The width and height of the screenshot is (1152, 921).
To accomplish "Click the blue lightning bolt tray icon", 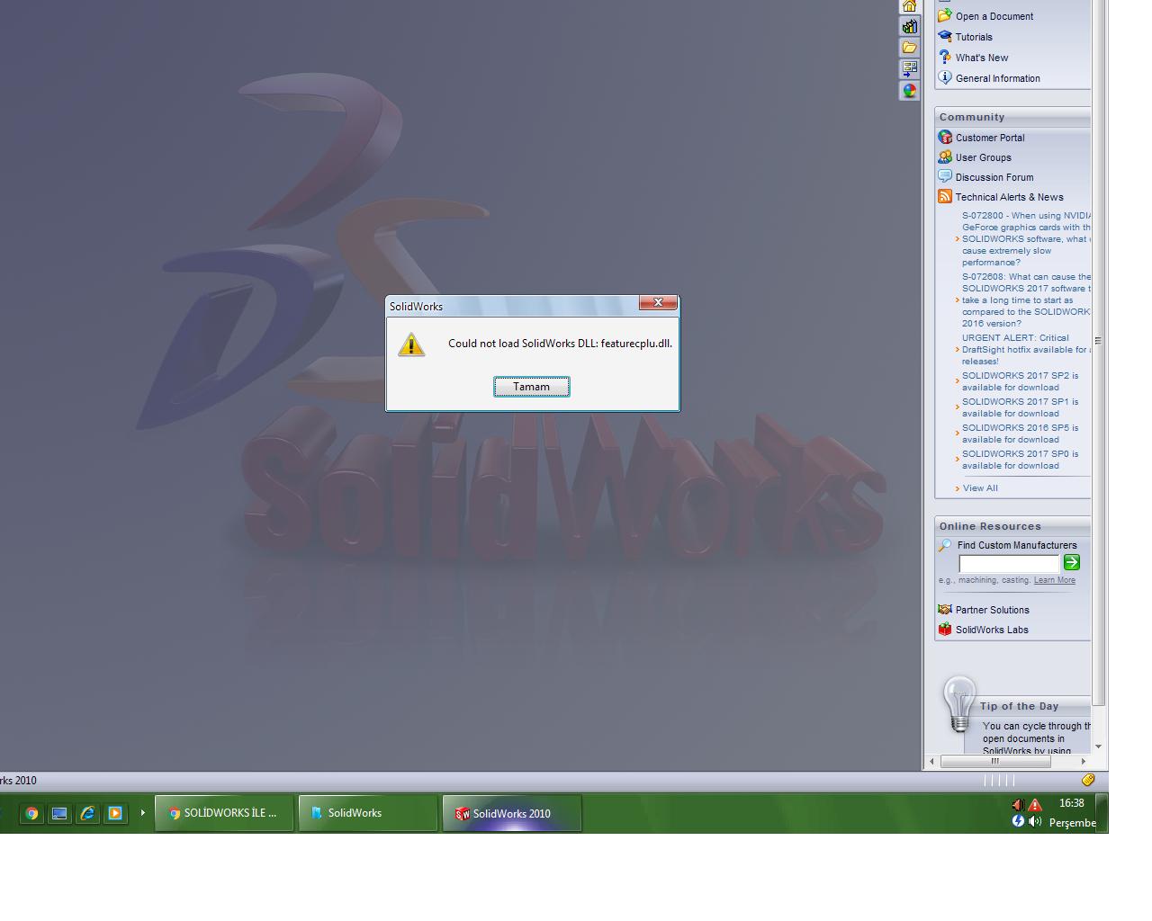I will pyautogui.click(x=1018, y=821).
